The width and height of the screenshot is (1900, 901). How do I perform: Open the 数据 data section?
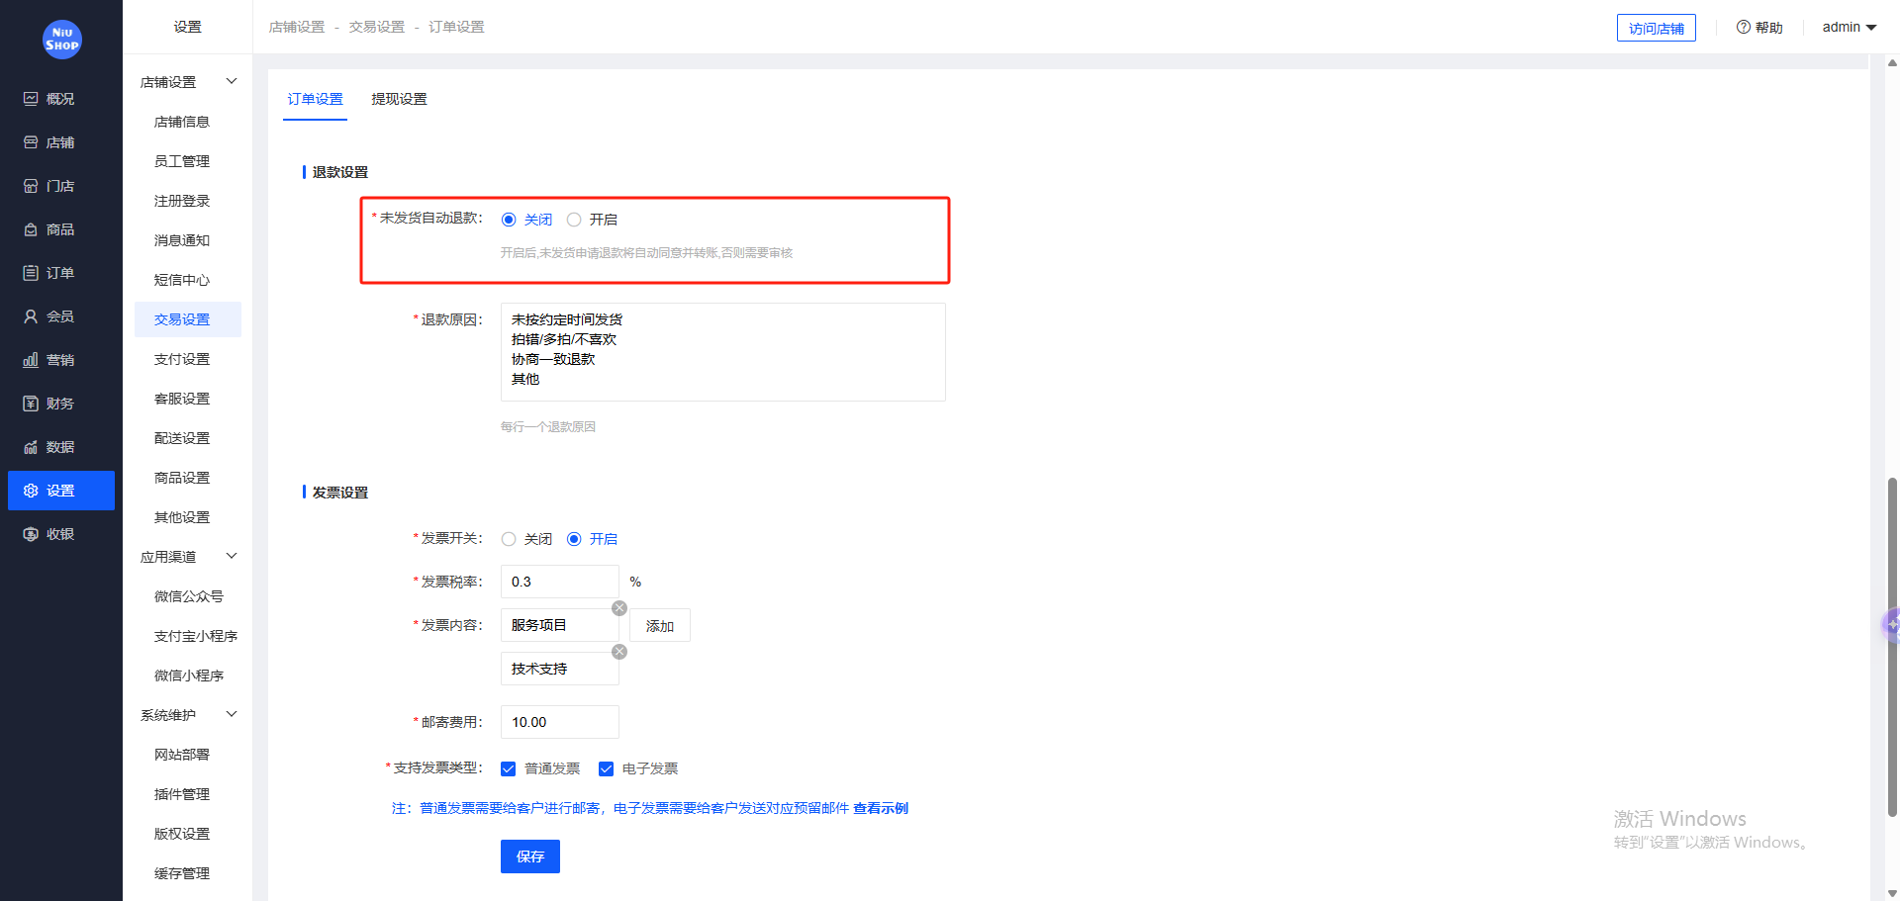(x=60, y=446)
